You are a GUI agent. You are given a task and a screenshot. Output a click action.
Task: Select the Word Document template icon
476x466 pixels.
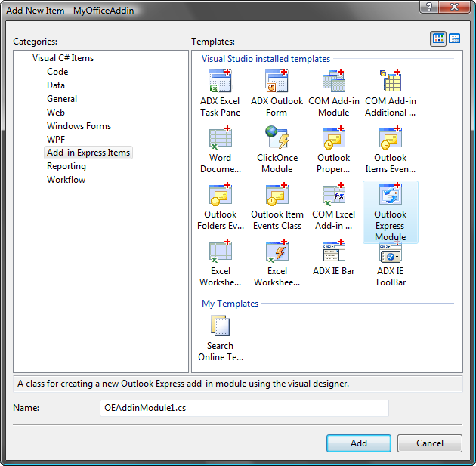(x=221, y=138)
